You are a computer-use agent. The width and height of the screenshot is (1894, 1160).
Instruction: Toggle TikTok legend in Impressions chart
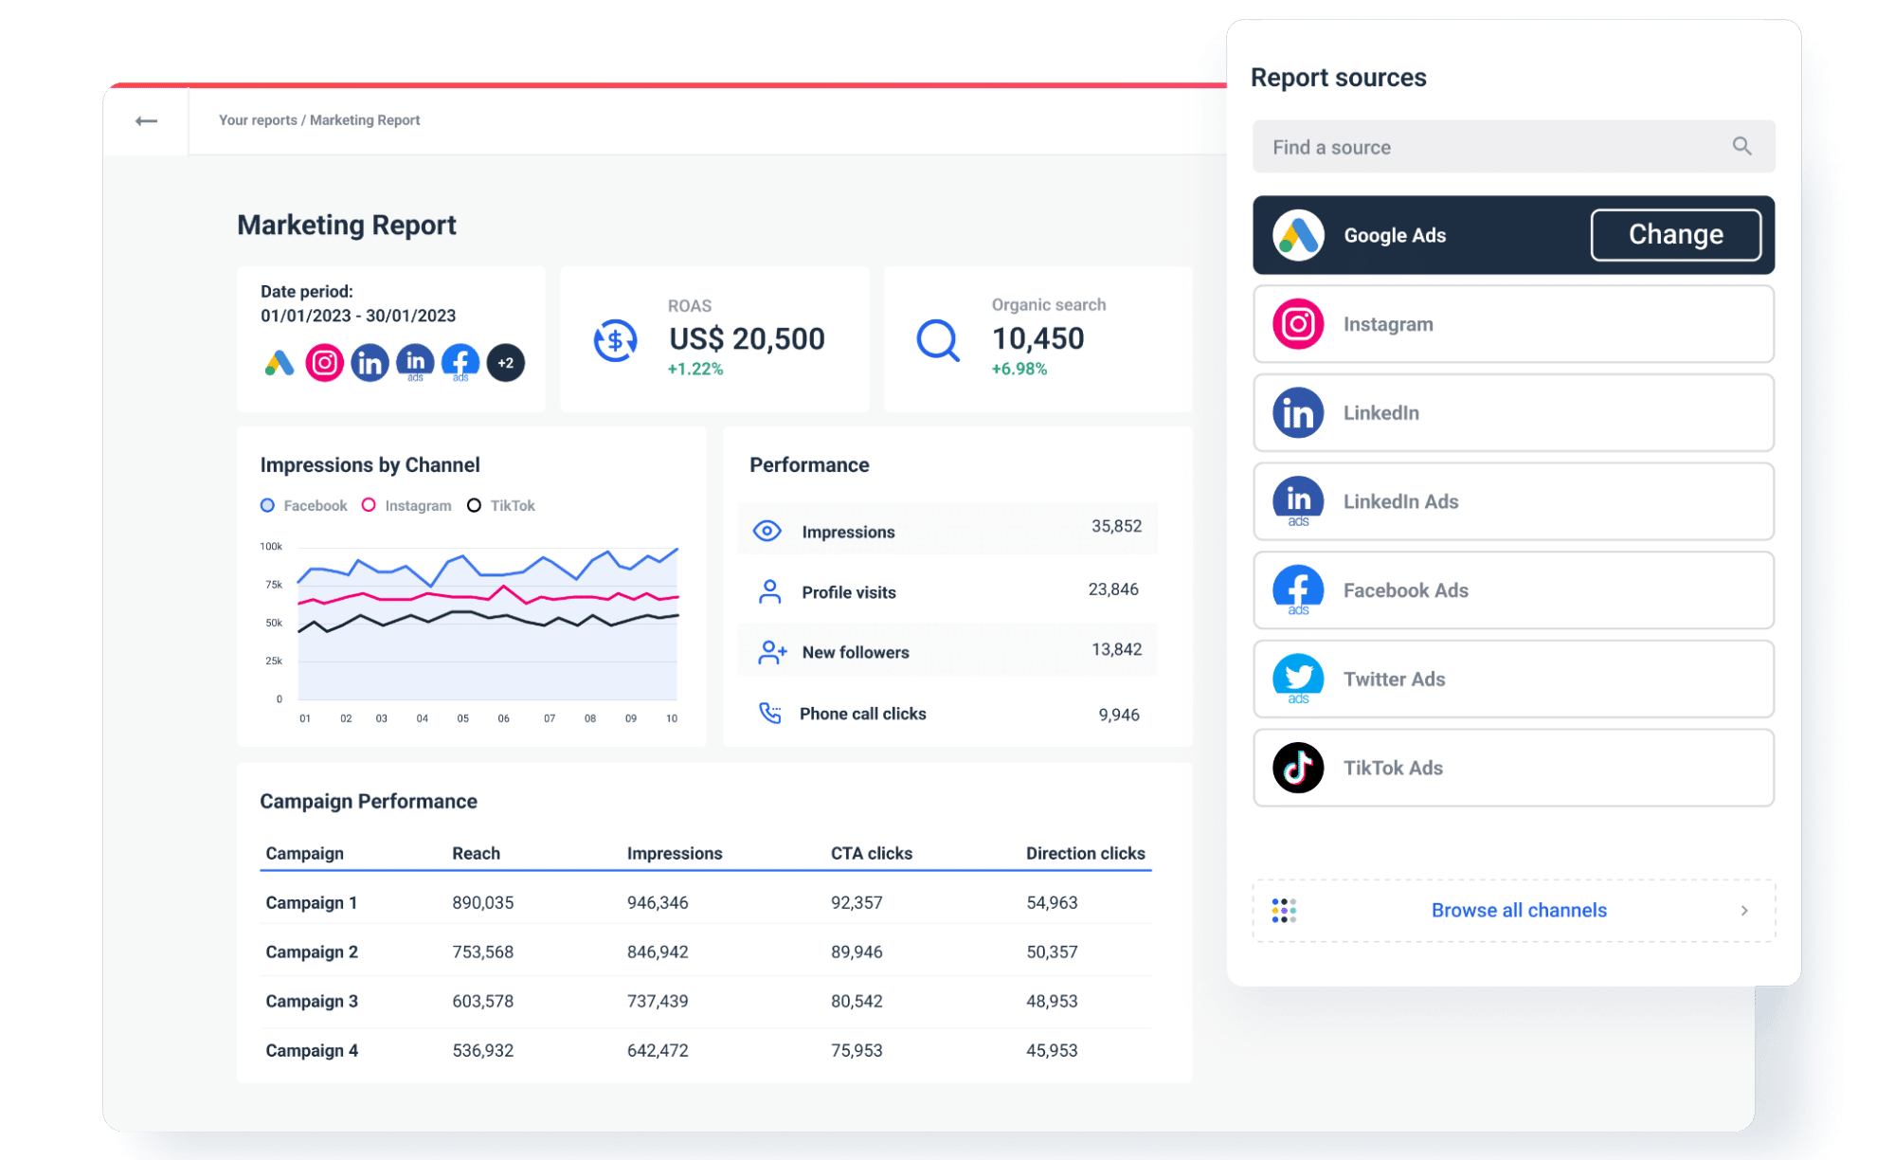(x=501, y=505)
